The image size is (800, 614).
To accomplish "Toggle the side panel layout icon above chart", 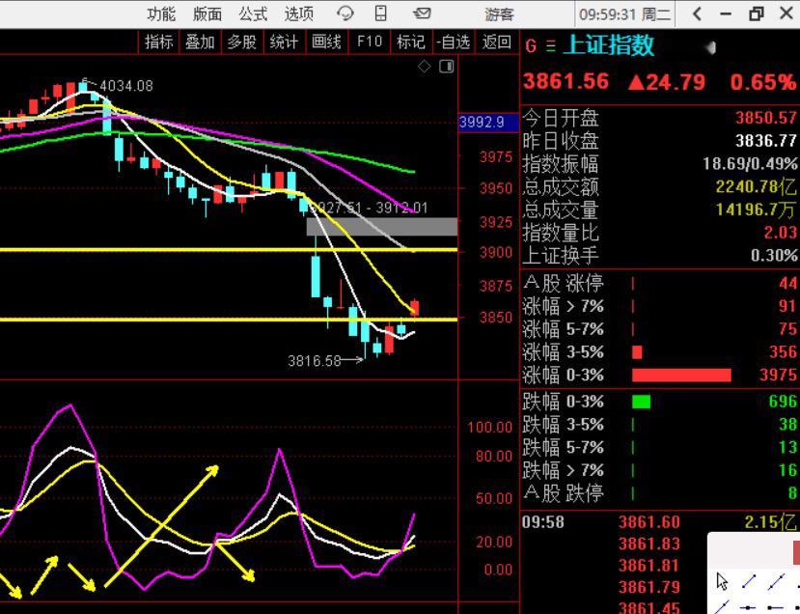I will coord(447,67).
